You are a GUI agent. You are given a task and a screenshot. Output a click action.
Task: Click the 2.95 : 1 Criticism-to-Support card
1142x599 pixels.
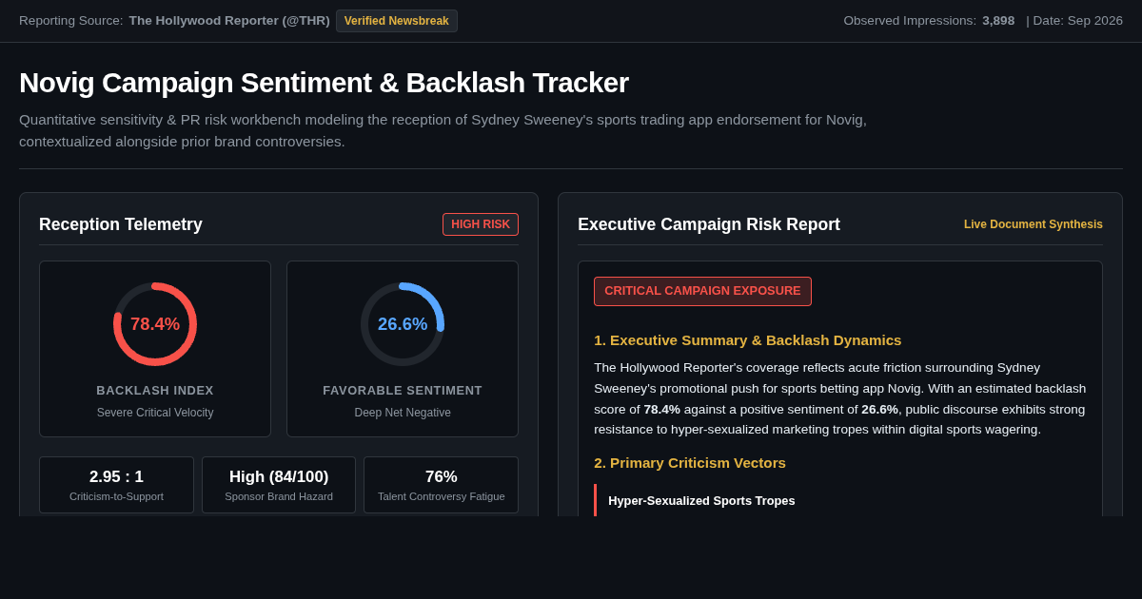[x=116, y=485]
